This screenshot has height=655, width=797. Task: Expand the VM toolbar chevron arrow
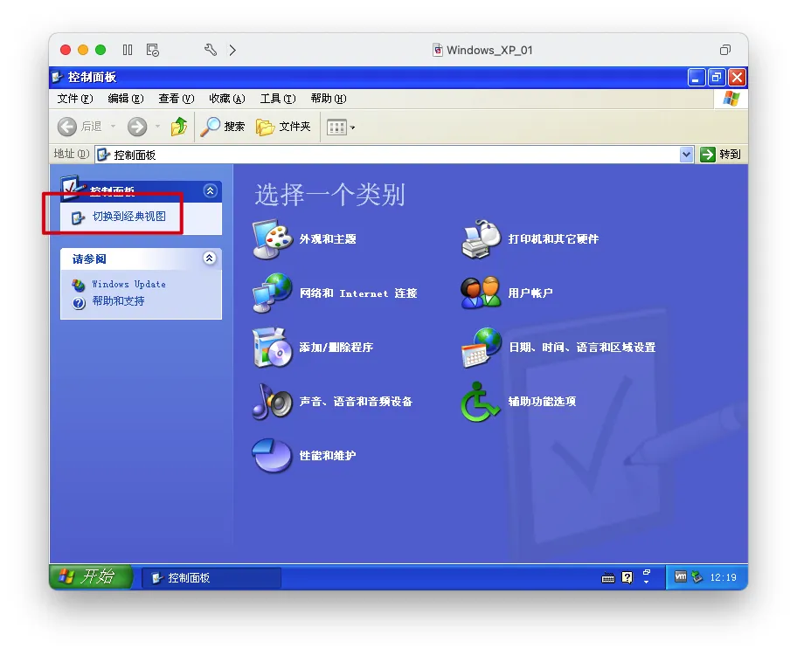coord(232,50)
